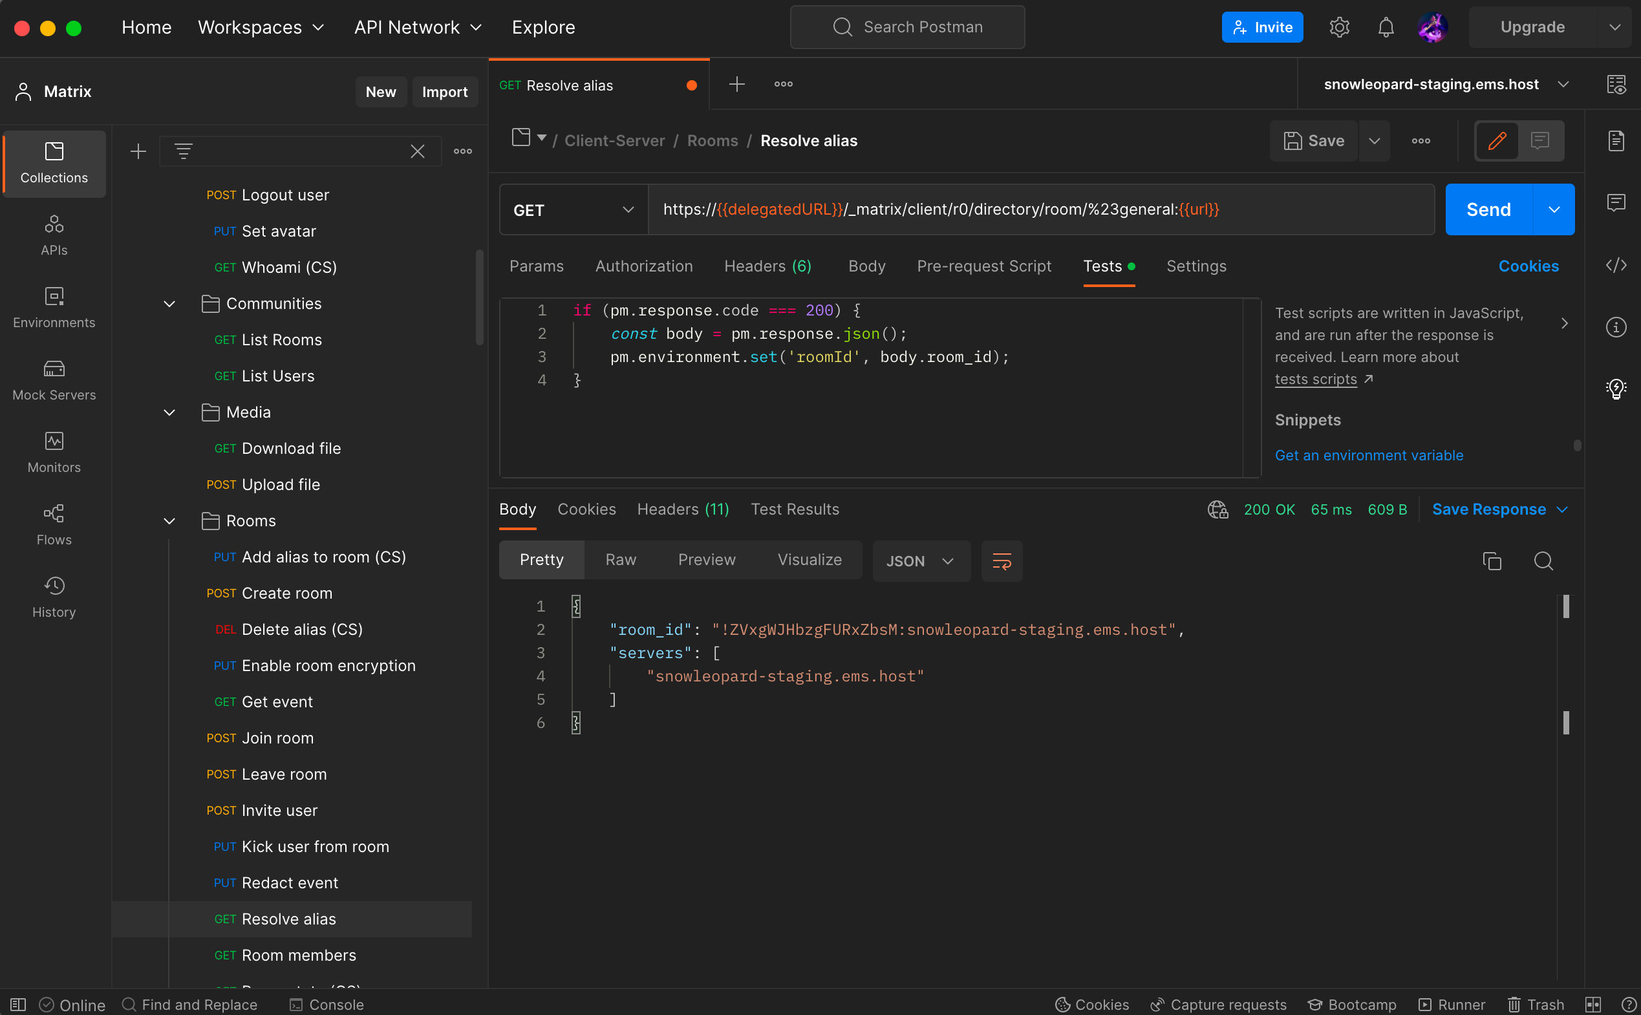Collapse the Communities folder
Viewport: 1641px width, 1015px height.
(x=169, y=303)
